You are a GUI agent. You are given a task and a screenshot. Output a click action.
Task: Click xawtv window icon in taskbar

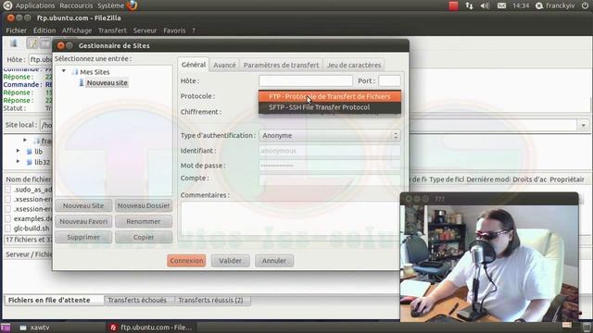(23, 327)
